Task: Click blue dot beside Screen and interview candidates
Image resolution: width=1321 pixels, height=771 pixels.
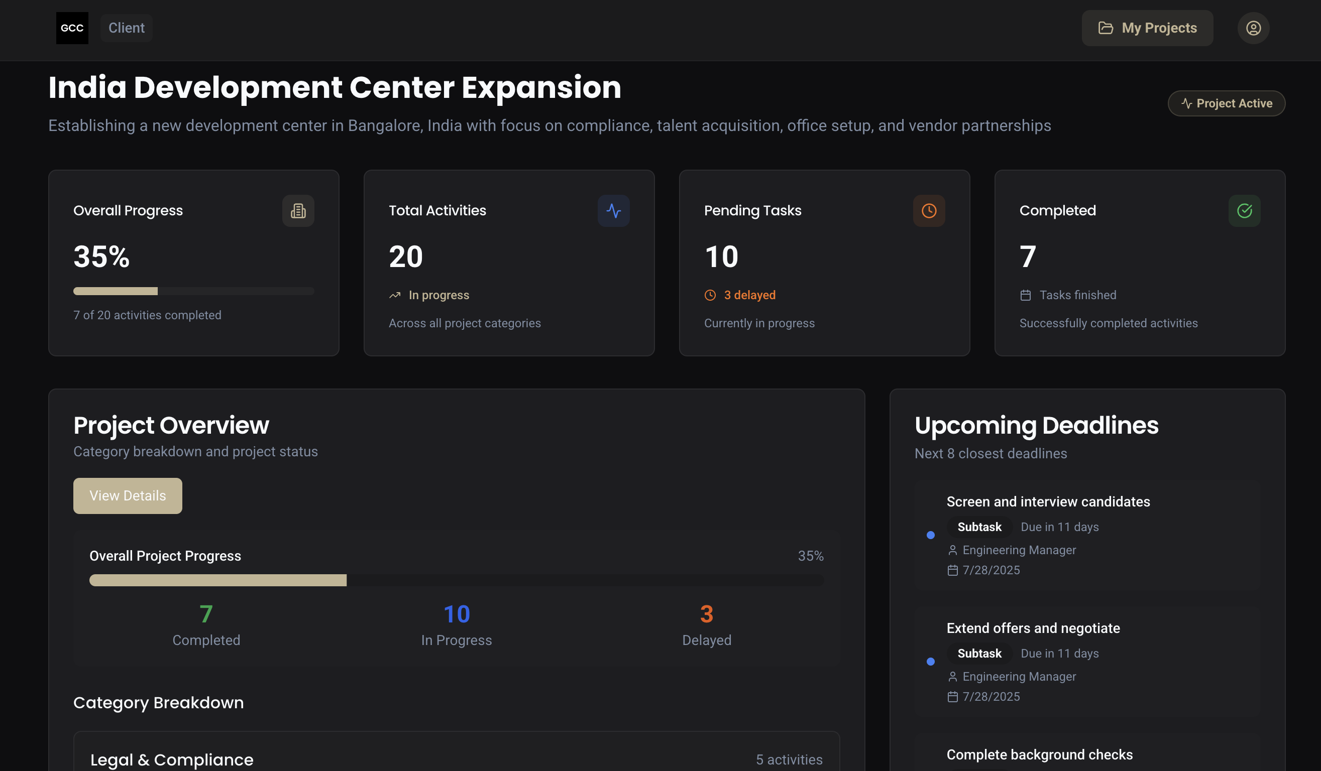Action: click(930, 535)
